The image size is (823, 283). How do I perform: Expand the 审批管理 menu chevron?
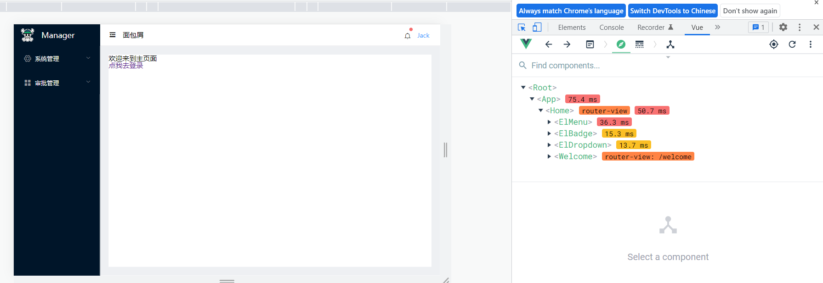click(x=88, y=83)
